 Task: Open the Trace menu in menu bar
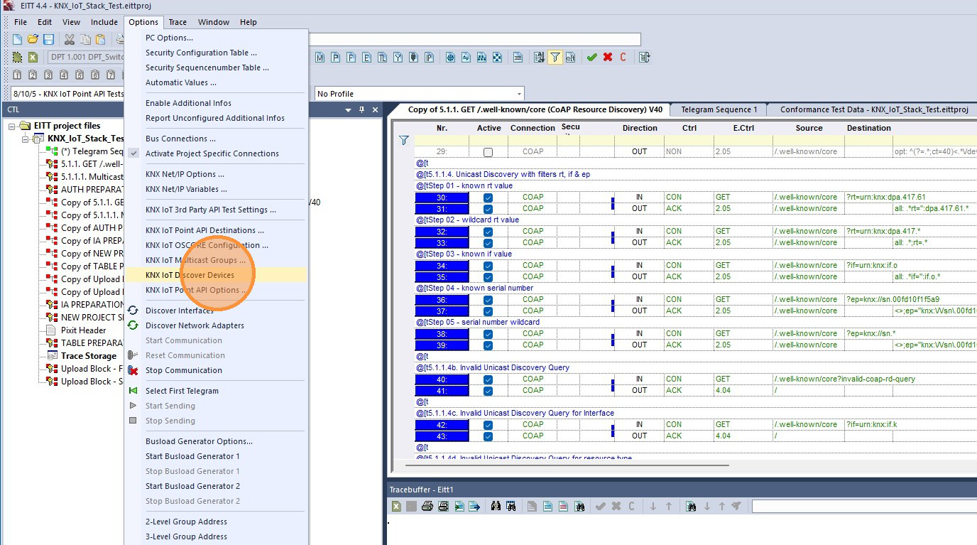tap(178, 22)
